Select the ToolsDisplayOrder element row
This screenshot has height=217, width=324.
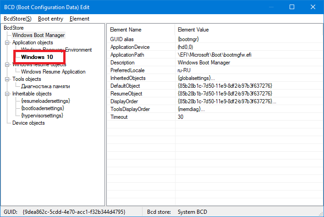tap(215, 109)
